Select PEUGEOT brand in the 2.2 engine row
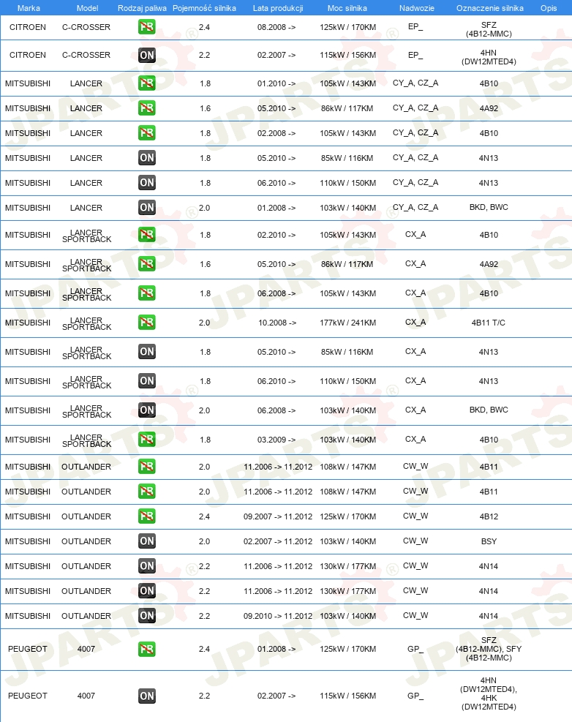The image size is (572, 722). (28, 696)
